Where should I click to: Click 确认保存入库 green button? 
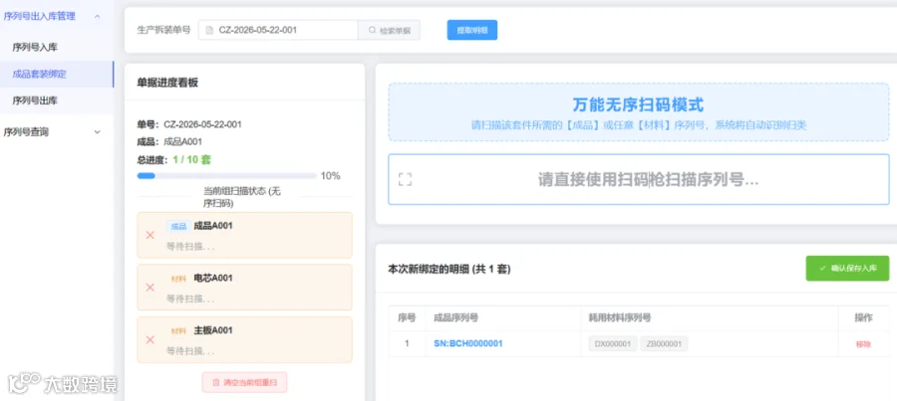(847, 268)
